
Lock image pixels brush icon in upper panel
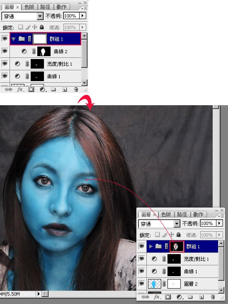click(28, 27)
